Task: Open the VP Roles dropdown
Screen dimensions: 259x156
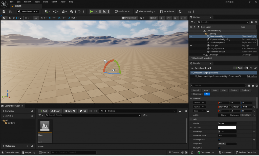Action: click(x=167, y=11)
